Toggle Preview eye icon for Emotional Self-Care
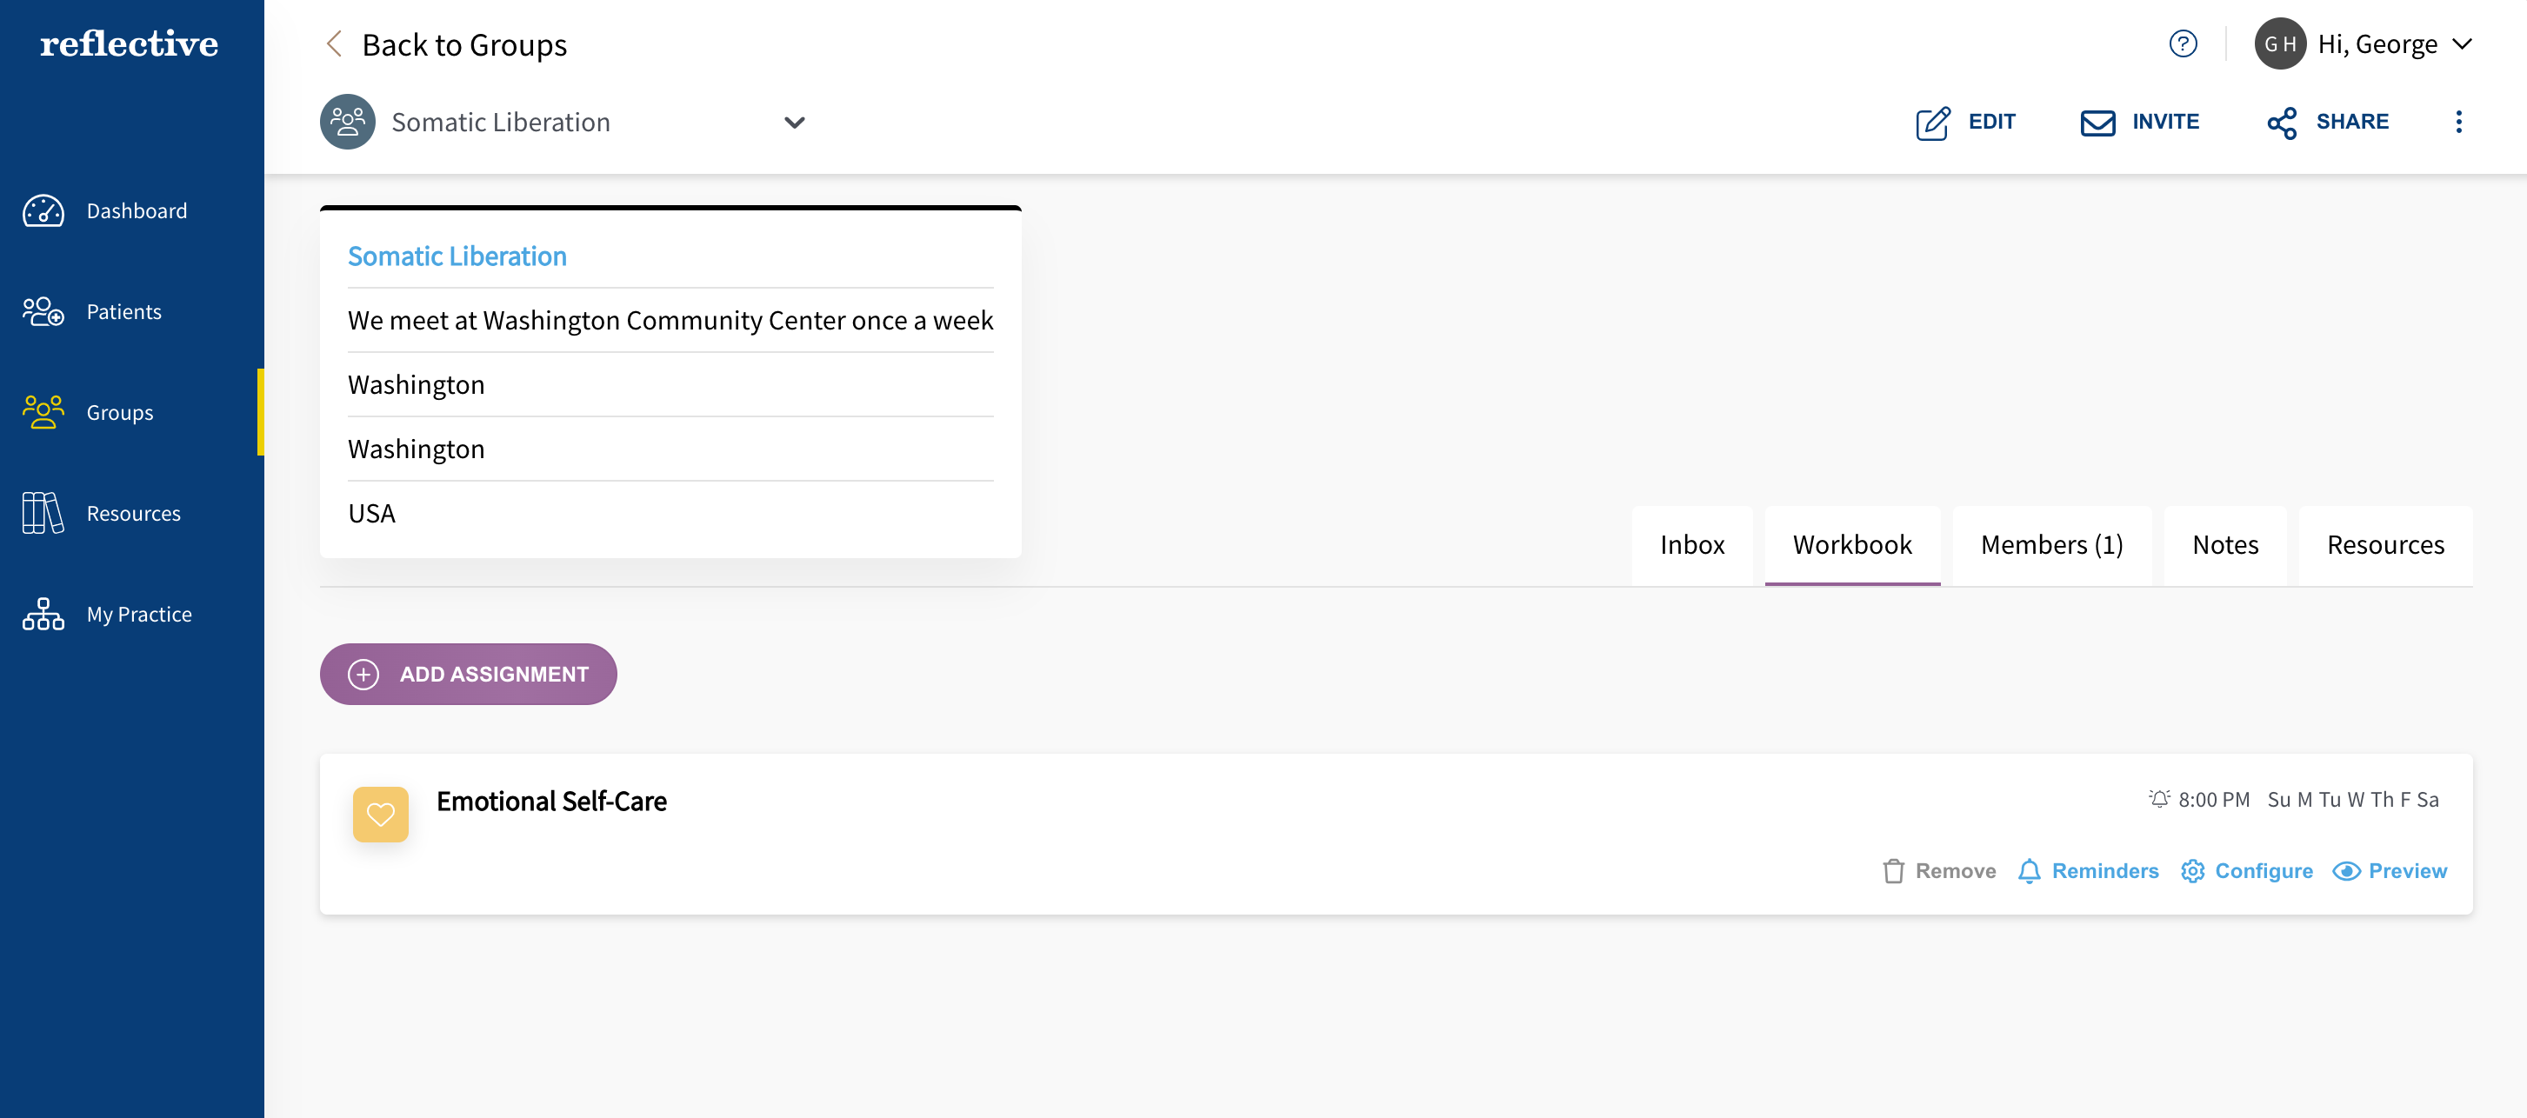The width and height of the screenshot is (2527, 1118). click(x=2346, y=870)
